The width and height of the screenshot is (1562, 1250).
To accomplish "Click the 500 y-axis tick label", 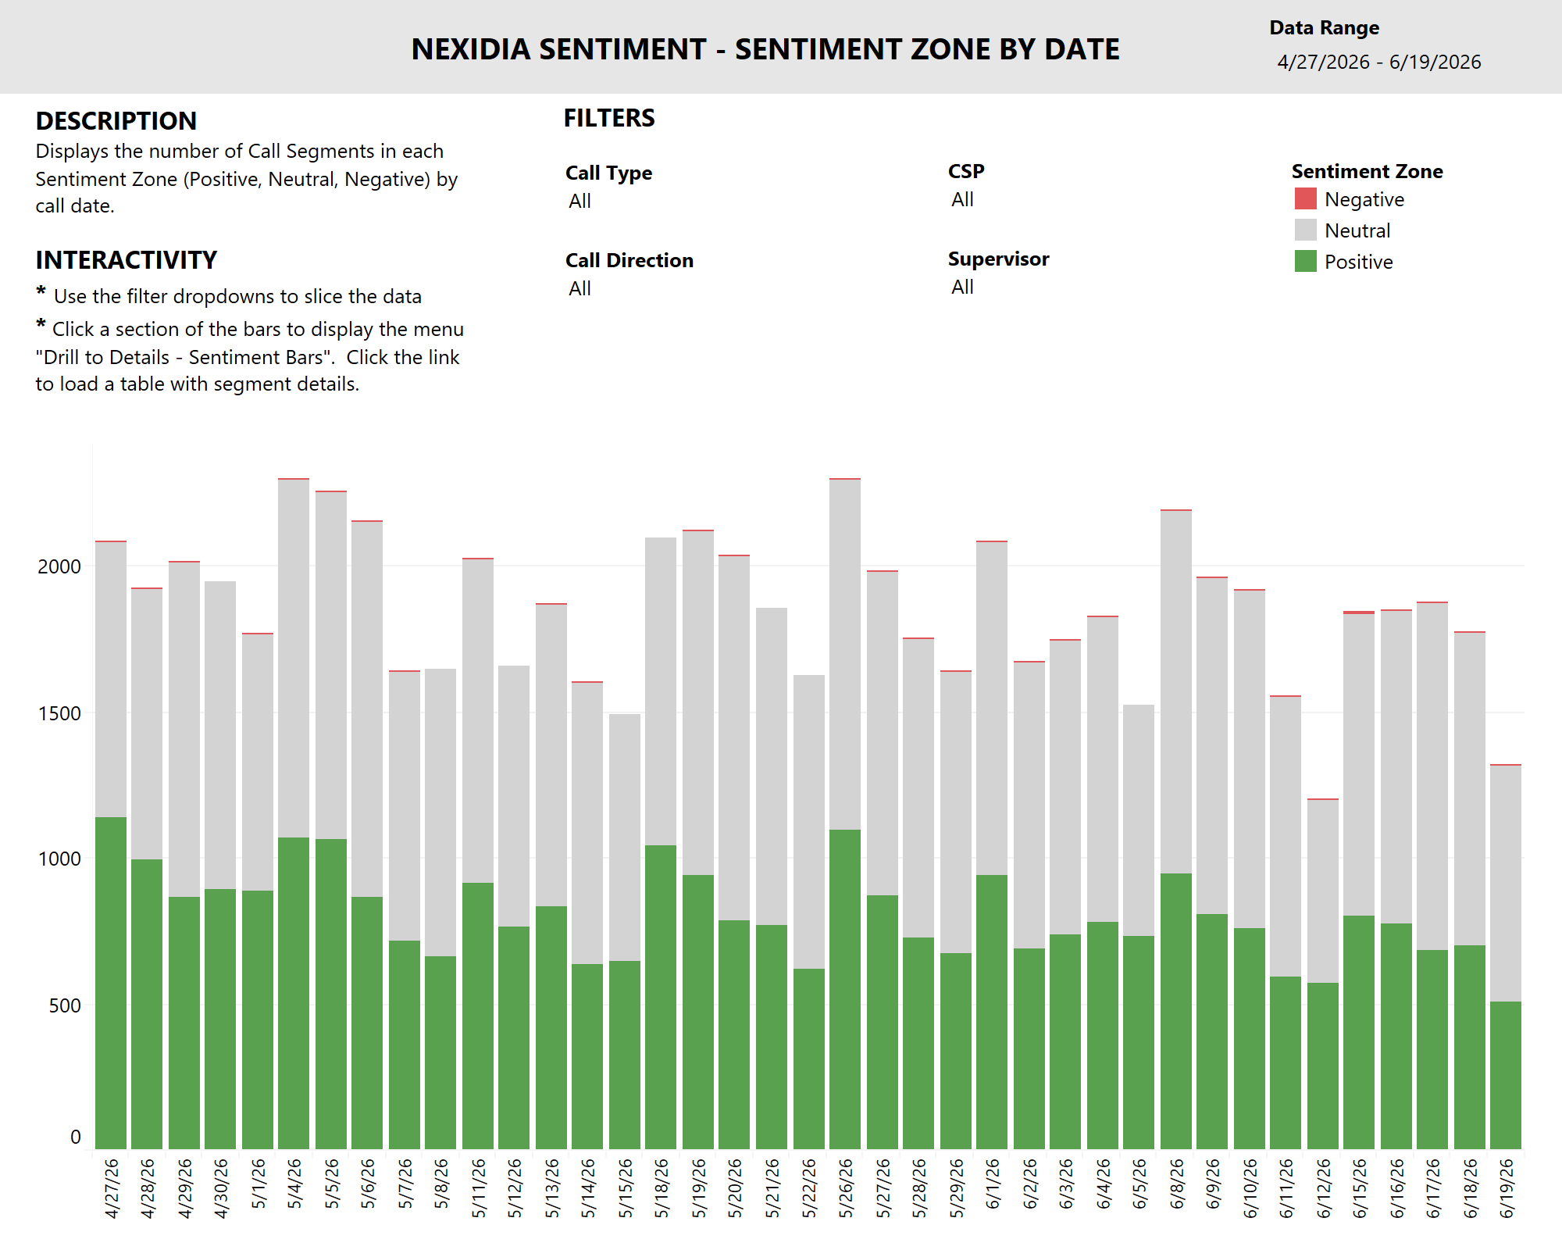I will [65, 1005].
